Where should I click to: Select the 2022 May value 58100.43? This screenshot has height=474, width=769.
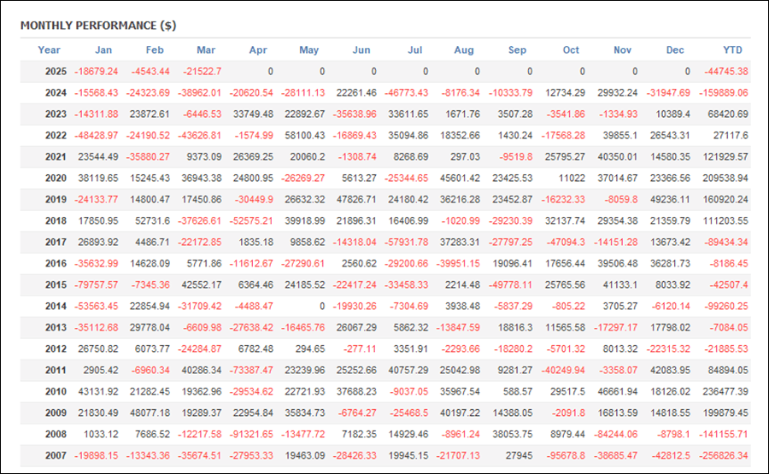(304, 136)
